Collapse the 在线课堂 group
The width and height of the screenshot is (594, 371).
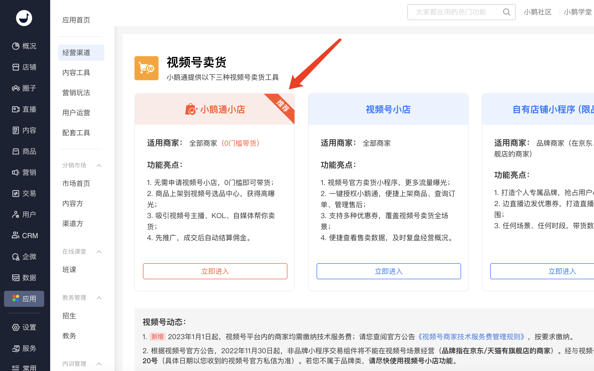99,252
